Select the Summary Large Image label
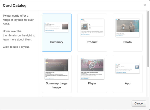150x110 pixels. pyautogui.click(x=57, y=85)
